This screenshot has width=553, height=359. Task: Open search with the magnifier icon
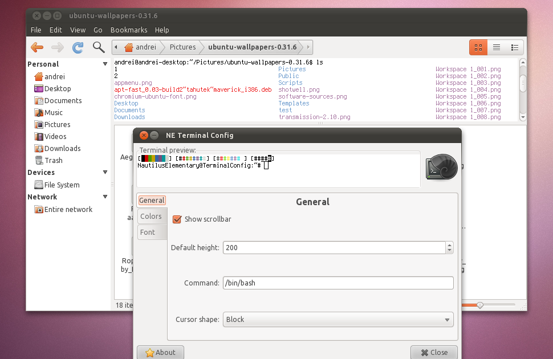(98, 47)
